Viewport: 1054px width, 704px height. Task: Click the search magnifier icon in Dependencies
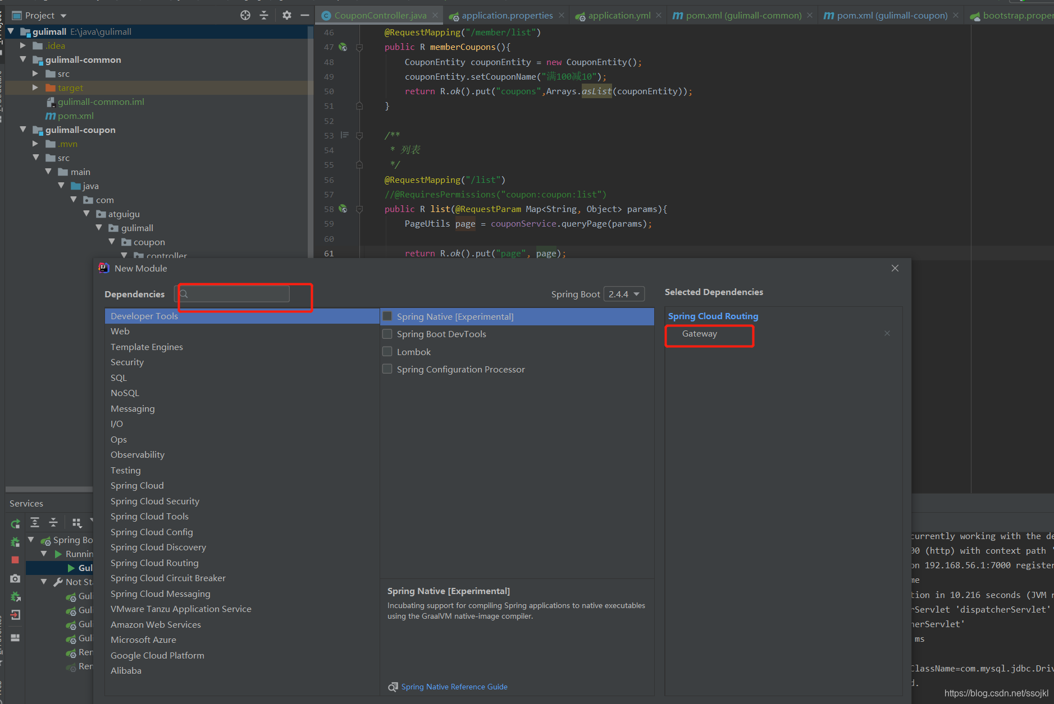click(184, 294)
